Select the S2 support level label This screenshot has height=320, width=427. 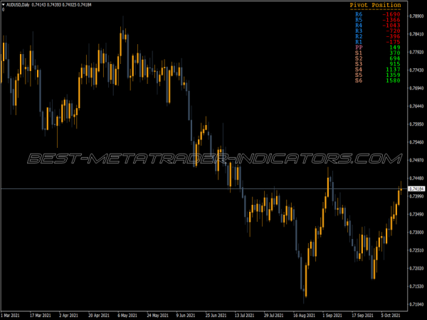(x=359, y=58)
